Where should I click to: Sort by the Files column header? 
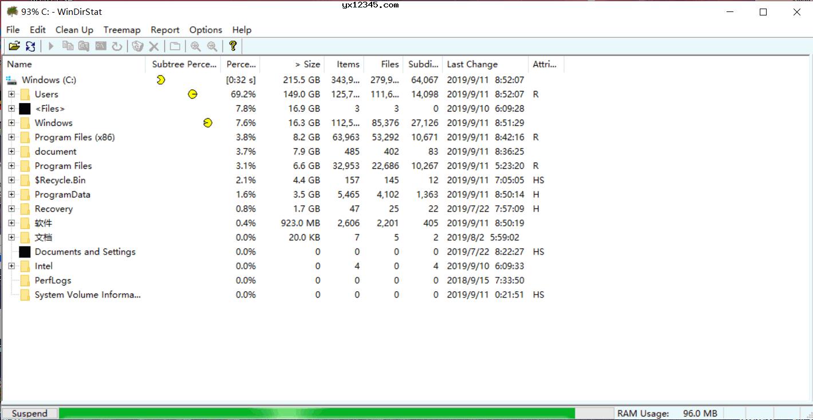coord(384,64)
